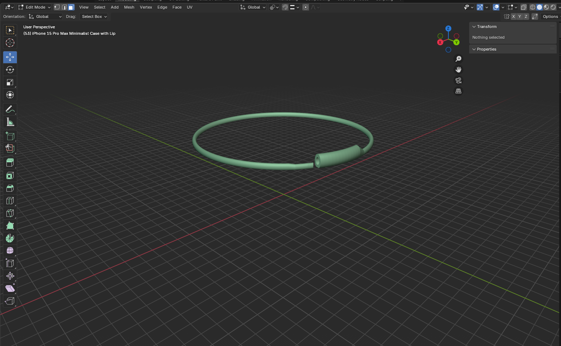Viewport: 561px width, 346px height.
Task: Open the Add menu
Action: [115, 7]
